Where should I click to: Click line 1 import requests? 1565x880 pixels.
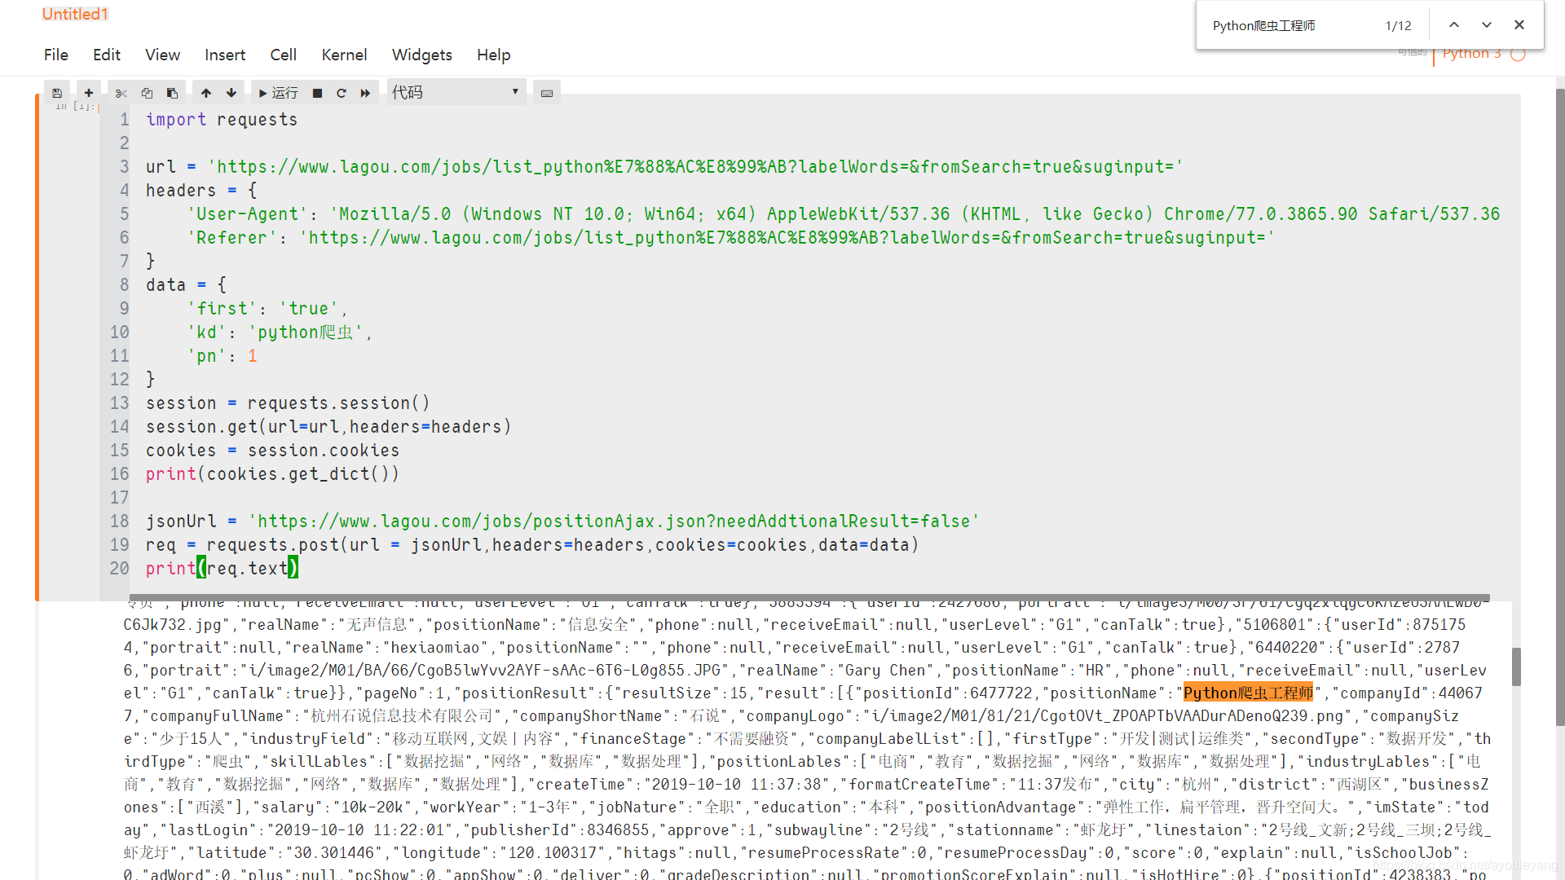[x=222, y=120]
